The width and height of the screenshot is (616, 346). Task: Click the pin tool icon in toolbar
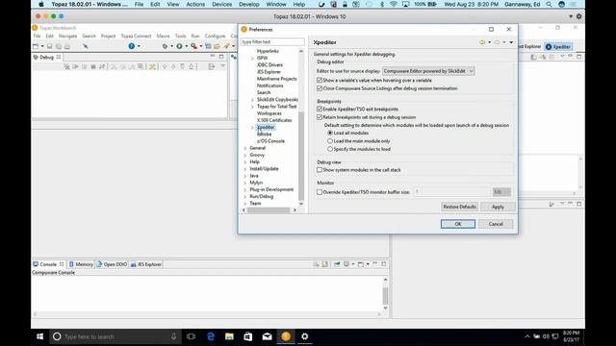[86, 46]
